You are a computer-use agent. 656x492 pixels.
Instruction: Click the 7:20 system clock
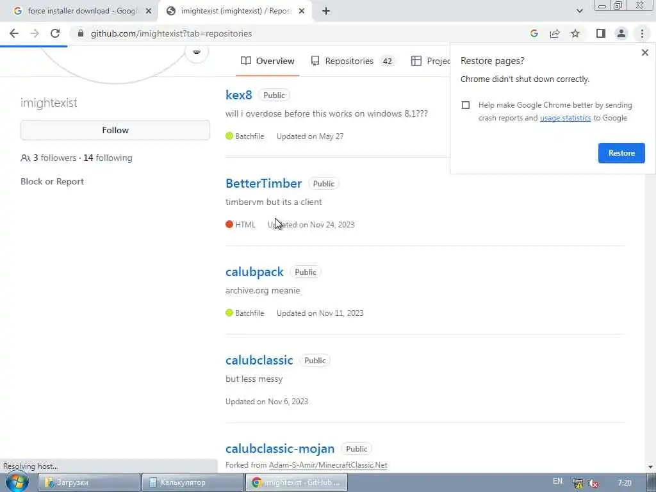(x=624, y=483)
